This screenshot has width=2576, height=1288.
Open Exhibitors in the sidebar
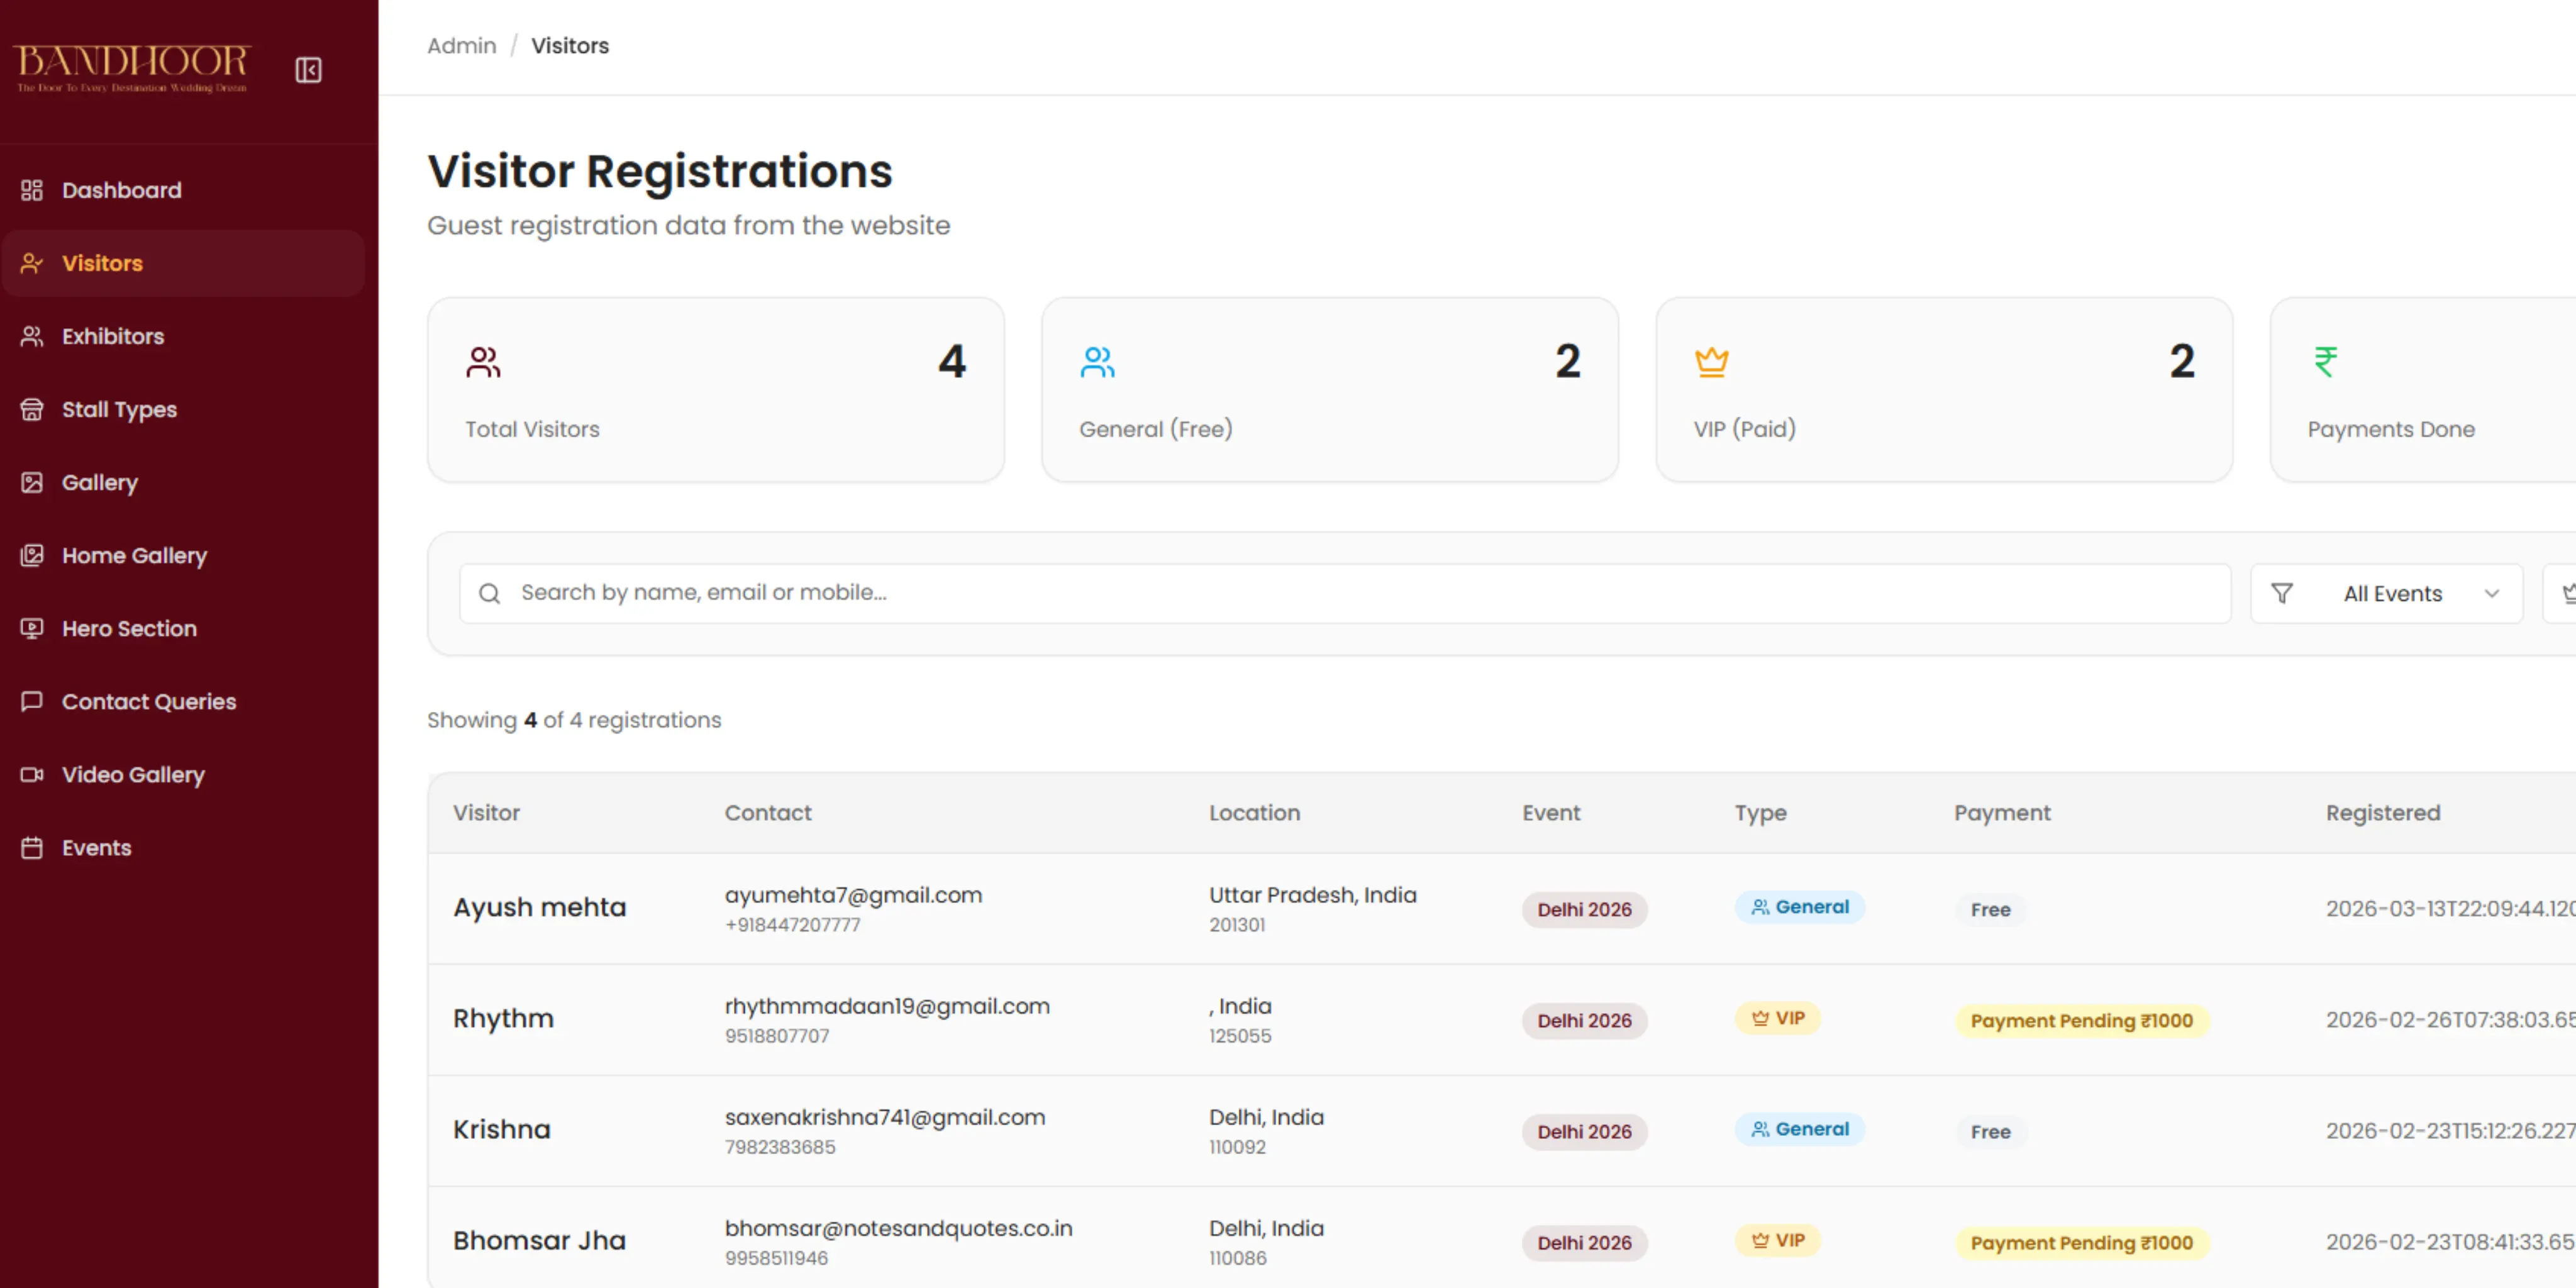(x=112, y=336)
